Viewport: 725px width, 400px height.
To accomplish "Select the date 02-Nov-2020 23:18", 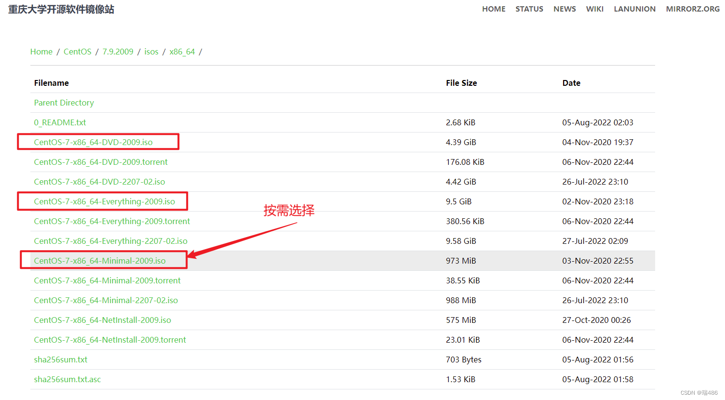I will coord(598,201).
